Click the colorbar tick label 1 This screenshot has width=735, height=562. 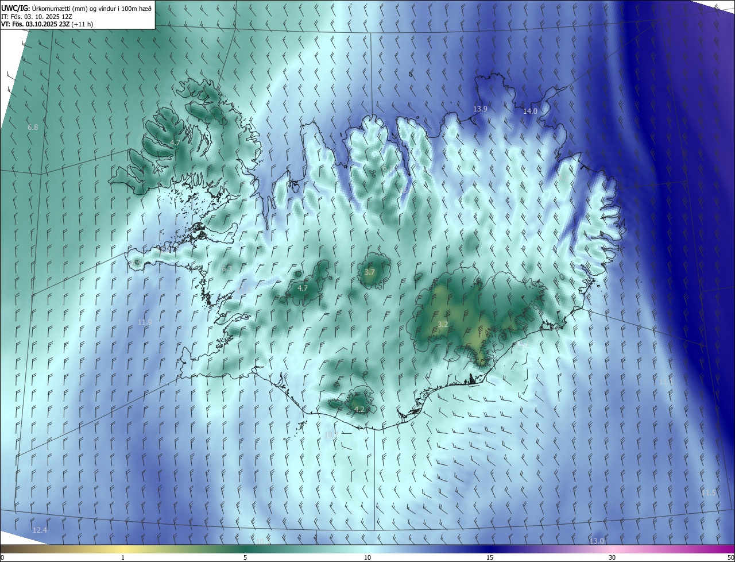coord(123,557)
